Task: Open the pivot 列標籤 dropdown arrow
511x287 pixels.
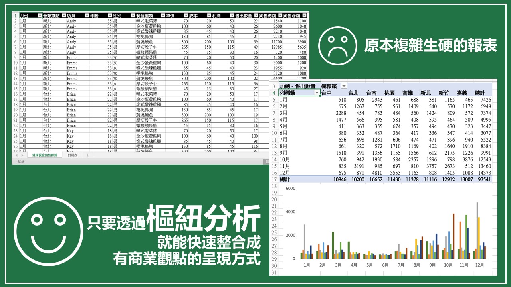Action: [x=317, y=93]
